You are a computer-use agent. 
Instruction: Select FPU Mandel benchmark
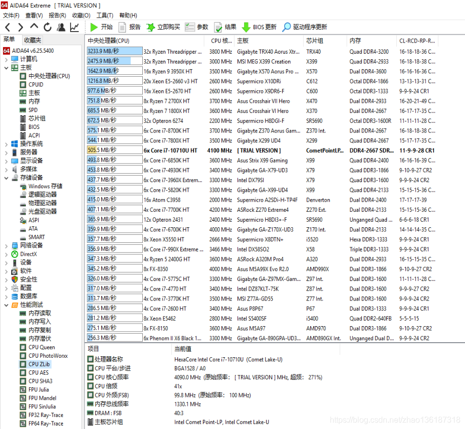tap(38, 398)
